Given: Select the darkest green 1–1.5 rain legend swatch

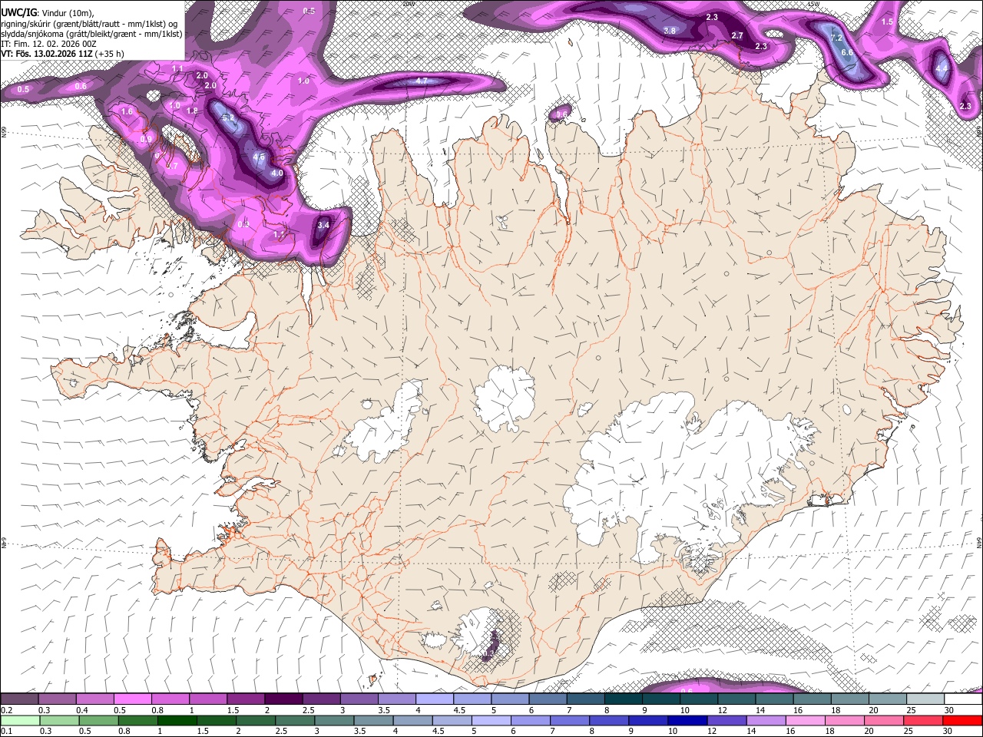Looking at the screenshot, I should click(x=177, y=720).
